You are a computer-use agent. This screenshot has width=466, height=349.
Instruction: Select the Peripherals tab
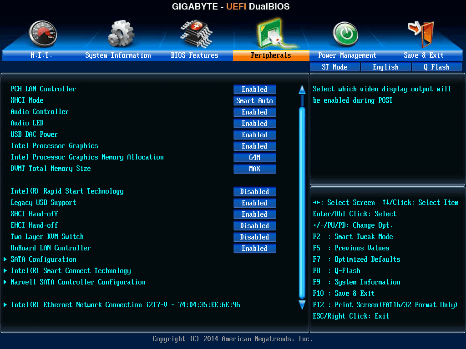pyautogui.click(x=271, y=55)
